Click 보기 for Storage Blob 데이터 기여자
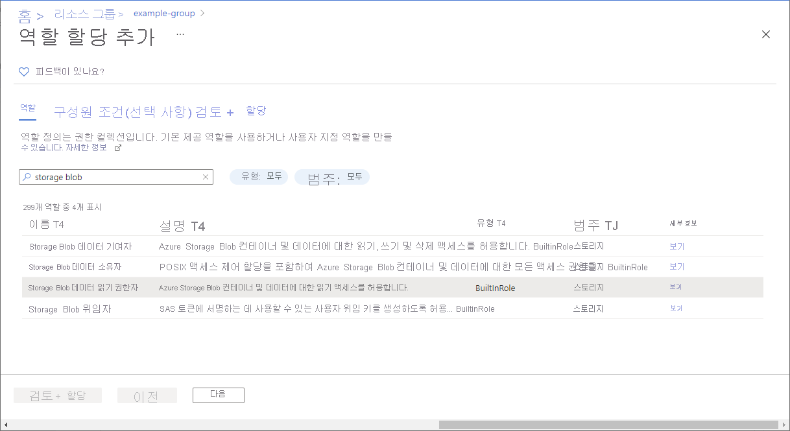Image resolution: width=790 pixels, height=431 pixels. click(x=676, y=246)
